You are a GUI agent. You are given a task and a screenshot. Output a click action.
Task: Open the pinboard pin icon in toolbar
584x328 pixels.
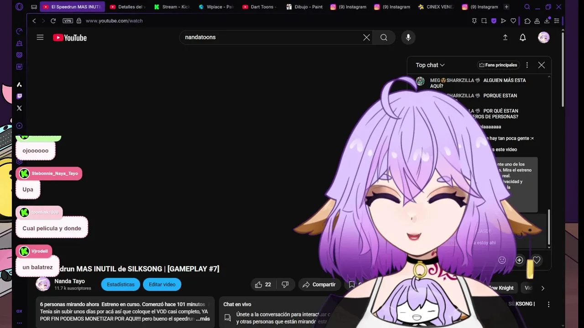tap(474, 21)
